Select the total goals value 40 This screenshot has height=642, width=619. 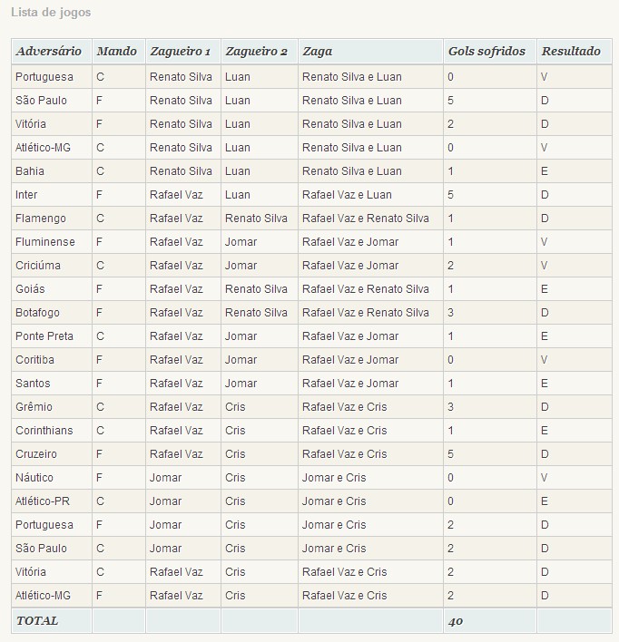coord(456,621)
